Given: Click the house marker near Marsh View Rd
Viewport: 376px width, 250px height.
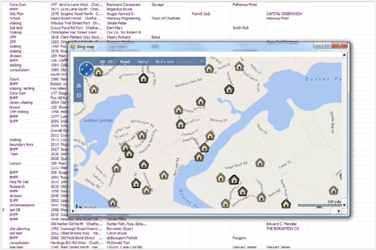Looking at the screenshot, I should (x=142, y=135).
